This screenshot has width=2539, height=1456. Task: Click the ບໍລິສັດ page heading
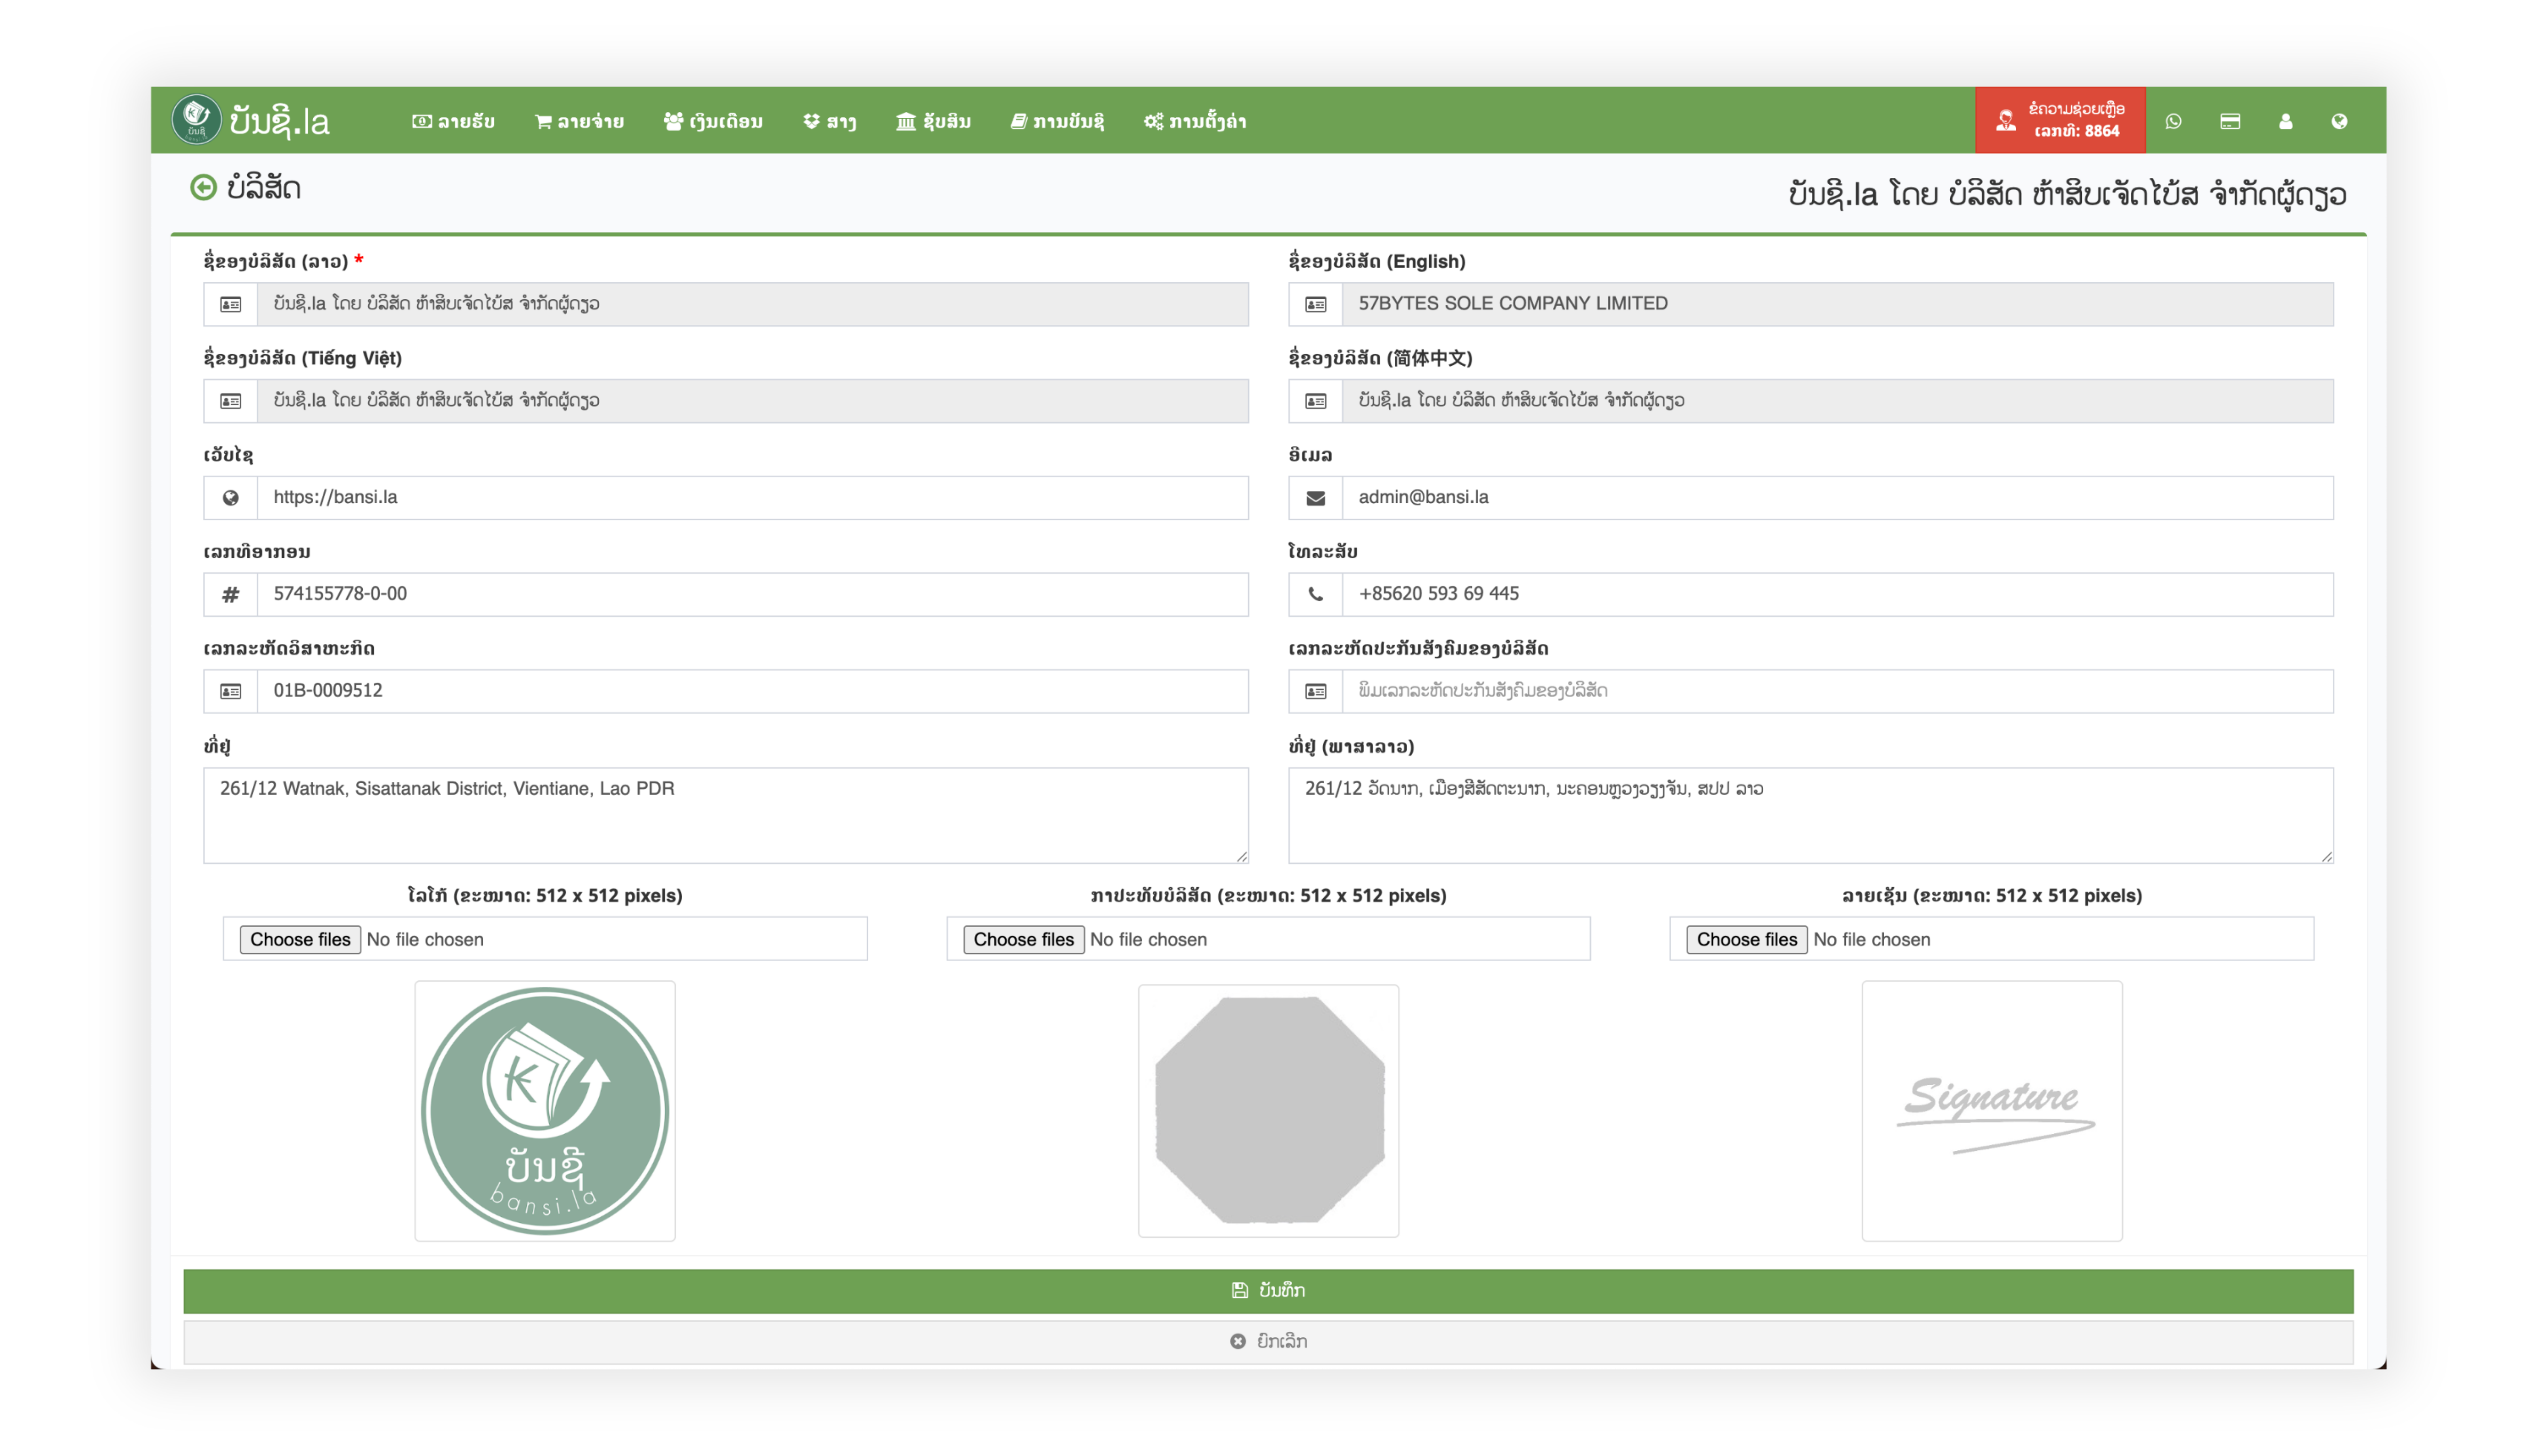tap(264, 188)
